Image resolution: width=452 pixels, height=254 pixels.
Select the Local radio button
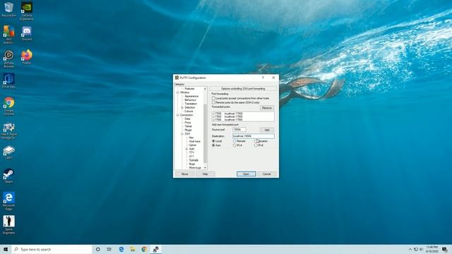(213, 141)
